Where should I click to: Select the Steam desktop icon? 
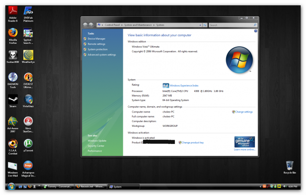13,101
